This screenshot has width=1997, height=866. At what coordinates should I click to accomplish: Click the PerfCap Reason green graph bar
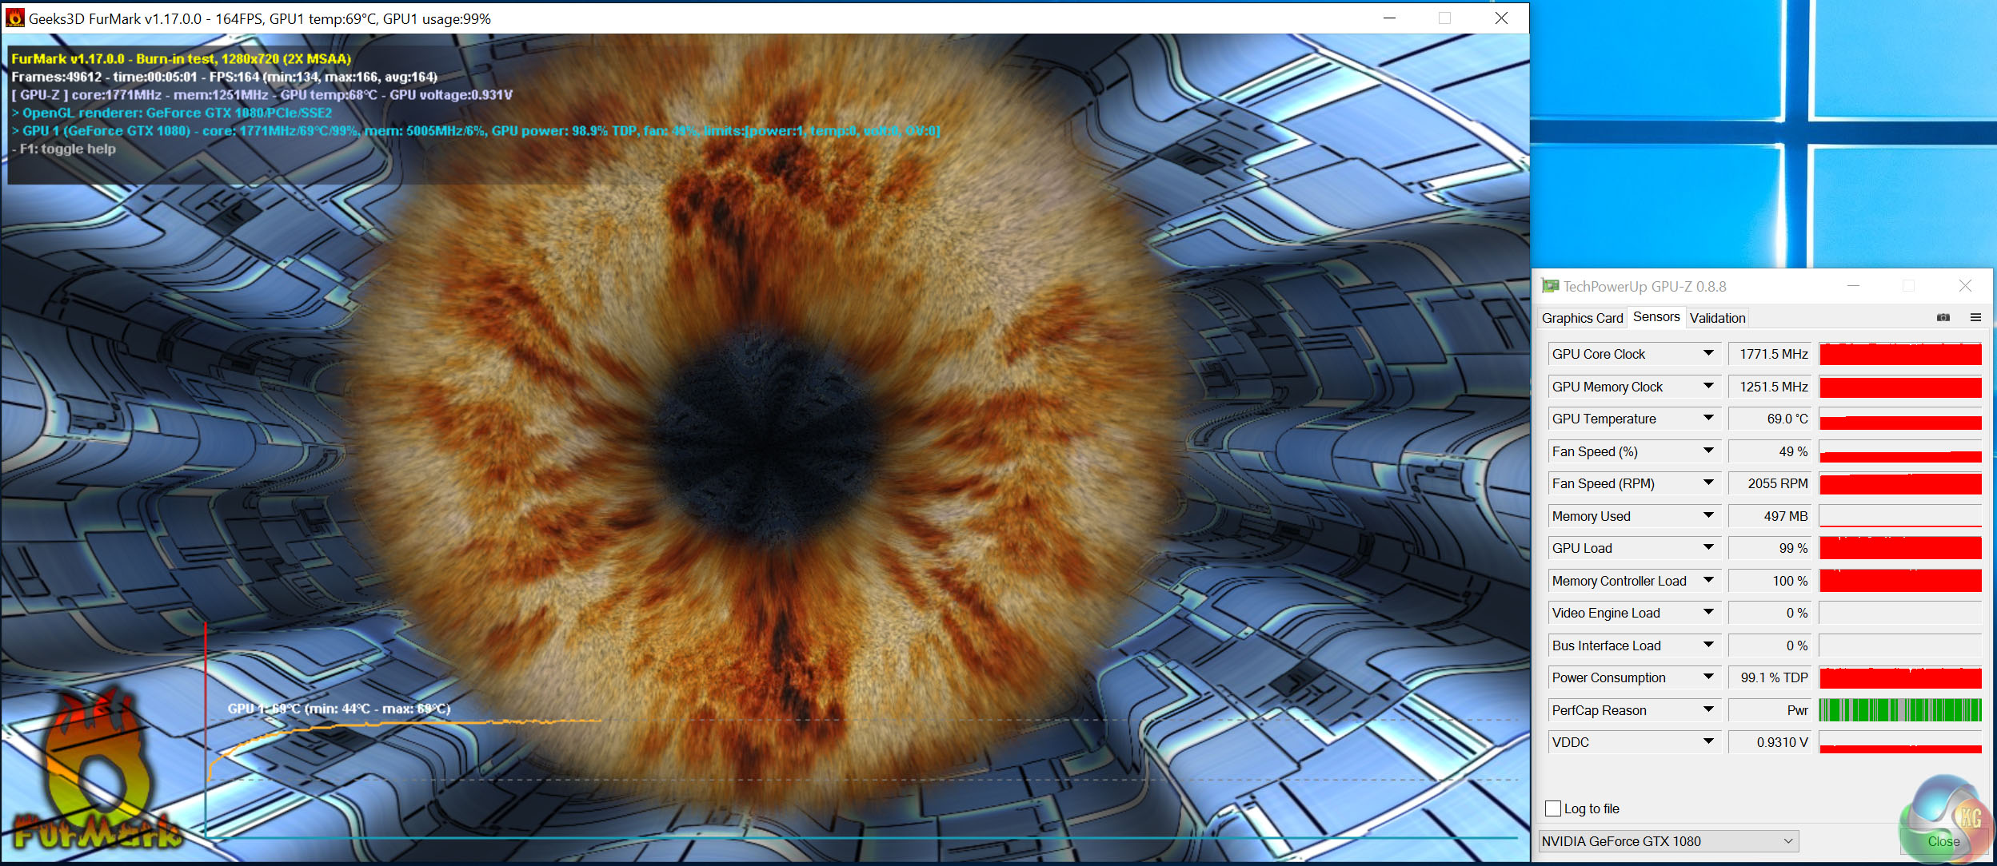click(x=1899, y=710)
